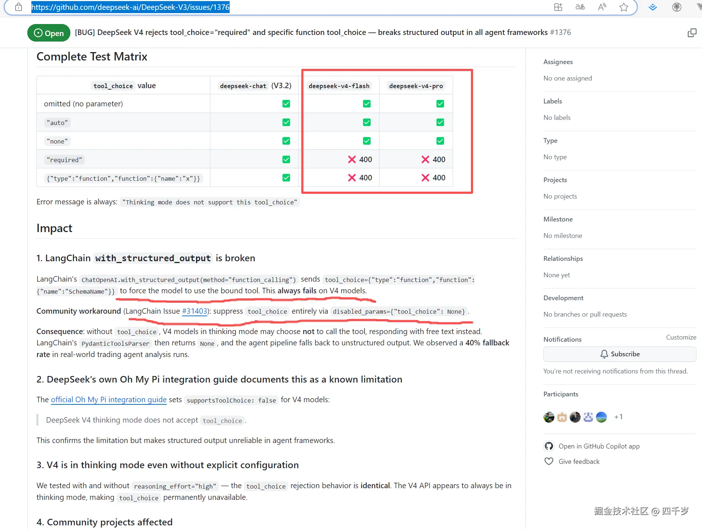Click the 'No one assigned' text
702x529 pixels.
(x=568, y=78)
